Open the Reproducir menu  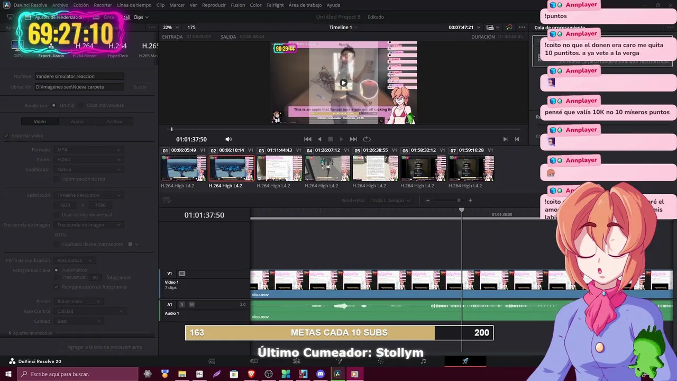[214, 5]
